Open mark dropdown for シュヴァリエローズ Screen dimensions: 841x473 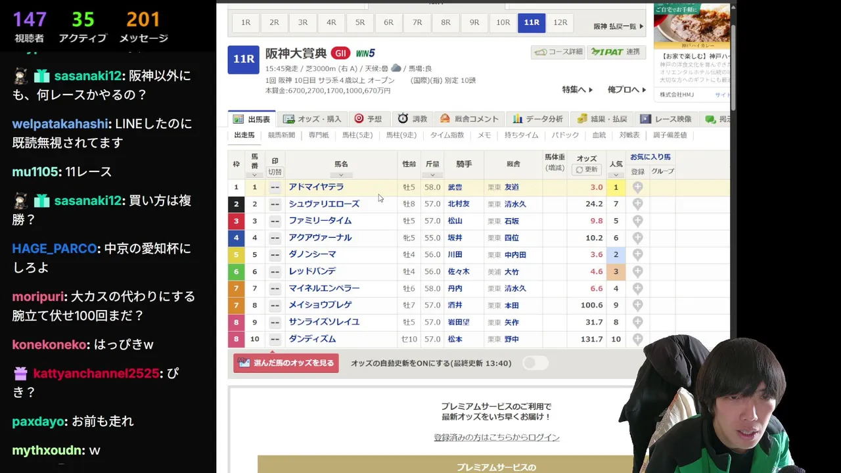tap(275, 204)
